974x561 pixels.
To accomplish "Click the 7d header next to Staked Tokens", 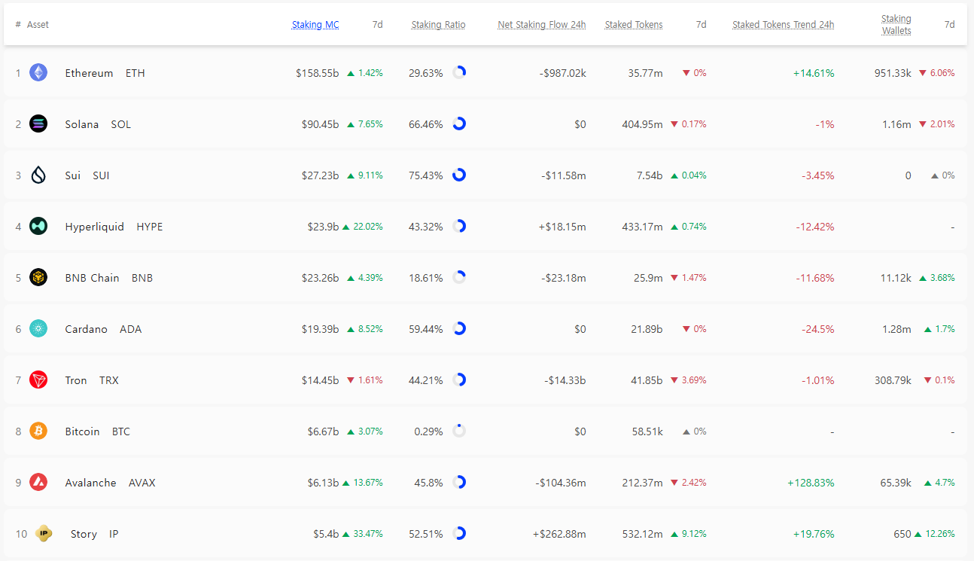I will (701, 25).
